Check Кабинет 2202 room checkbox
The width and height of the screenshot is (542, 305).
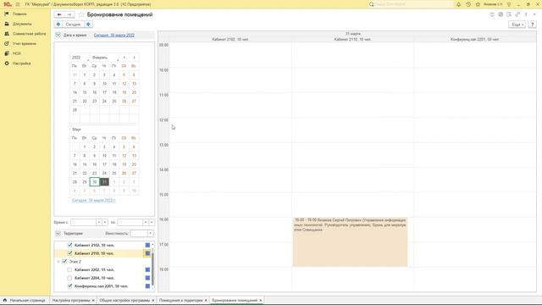(69, 269)
